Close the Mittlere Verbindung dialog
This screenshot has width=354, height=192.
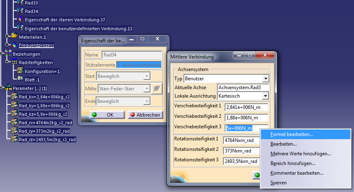pos(265,55)
